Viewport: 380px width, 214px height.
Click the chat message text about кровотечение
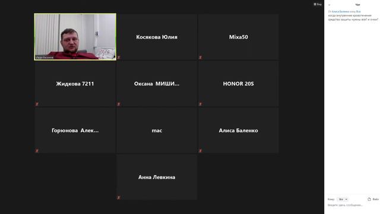click(x=353, y=17)
